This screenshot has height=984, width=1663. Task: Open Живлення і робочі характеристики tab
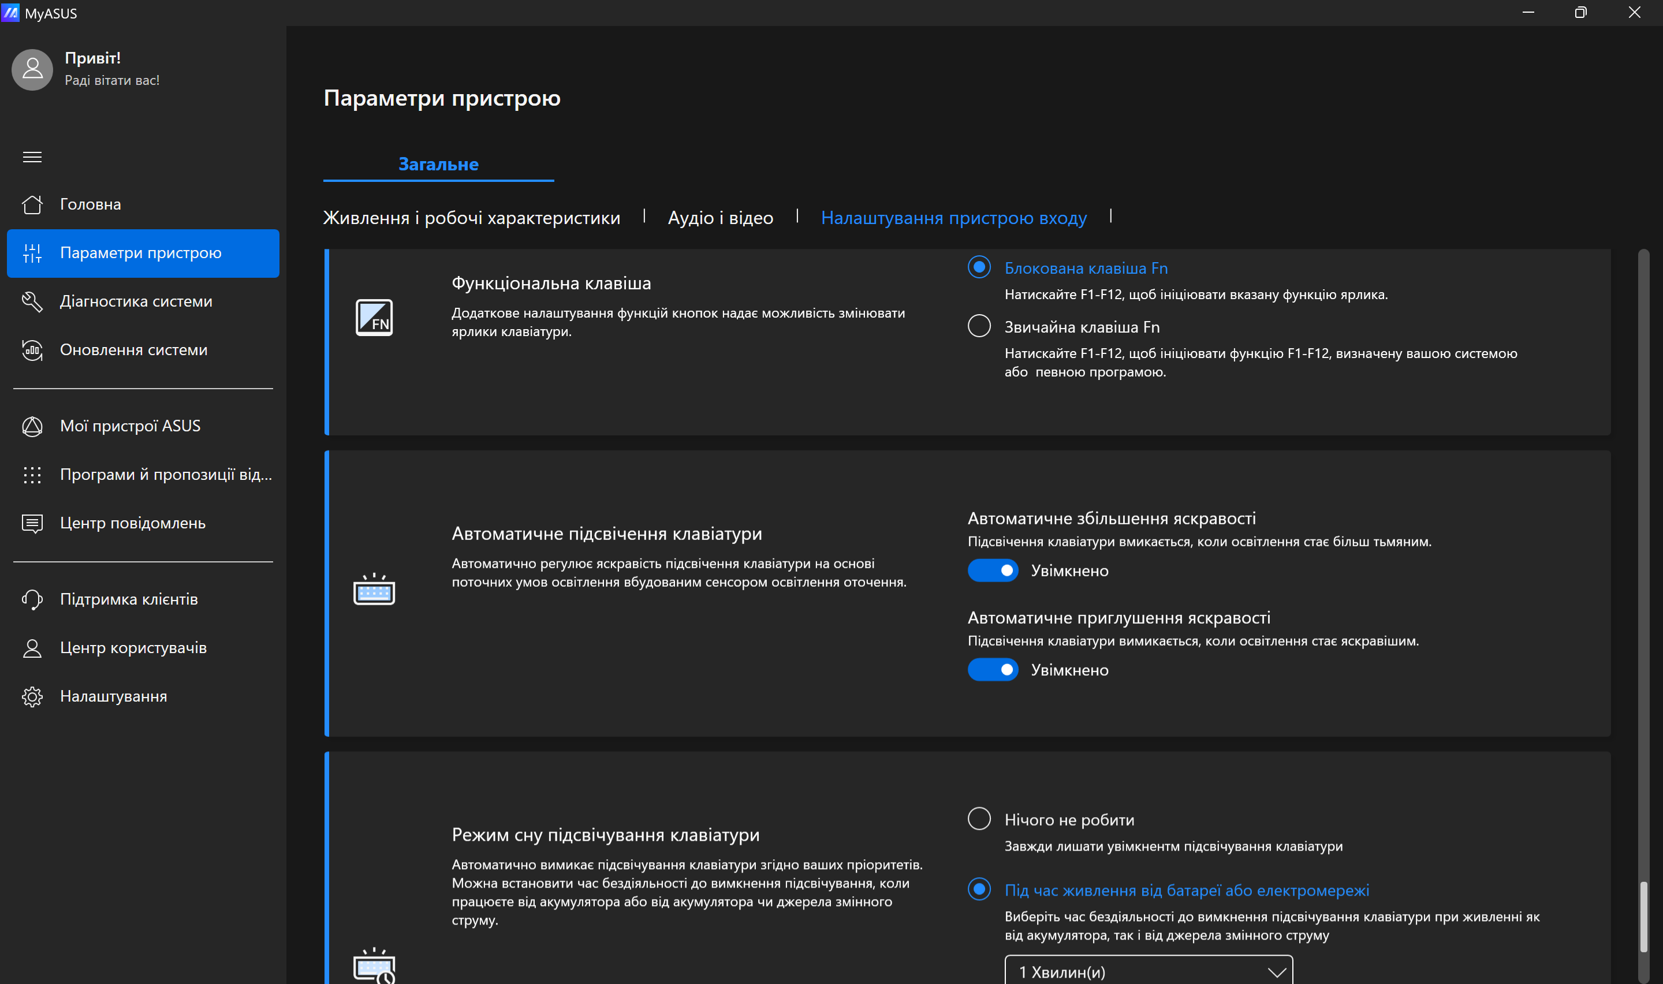pyautogui.click(x=471, y=217)
